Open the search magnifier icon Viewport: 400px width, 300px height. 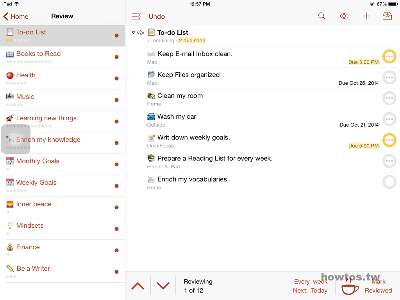322,16
